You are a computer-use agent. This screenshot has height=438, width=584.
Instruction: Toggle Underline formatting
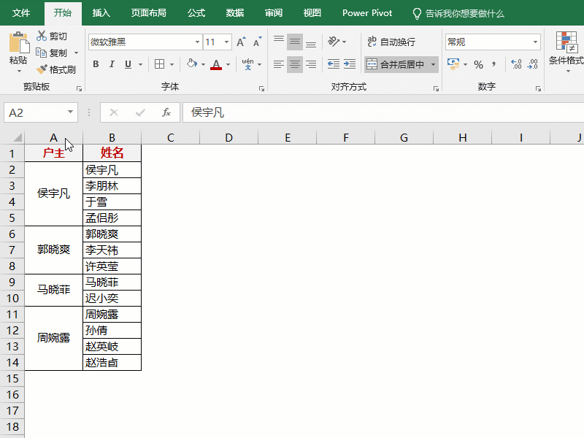point(128,64)
